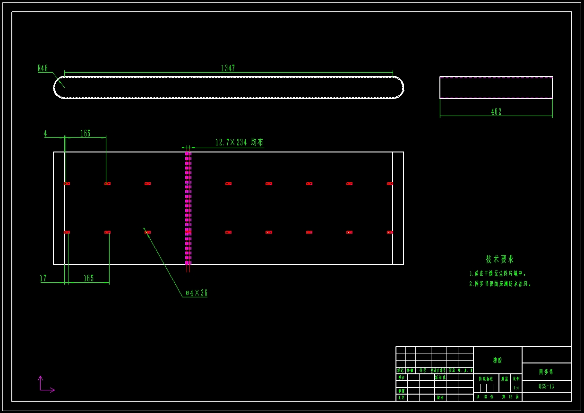
Task: Click the 阶段标记 header cell
Action: [486, 379]
